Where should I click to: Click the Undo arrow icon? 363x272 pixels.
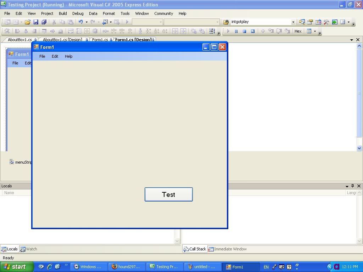point(80,22)
